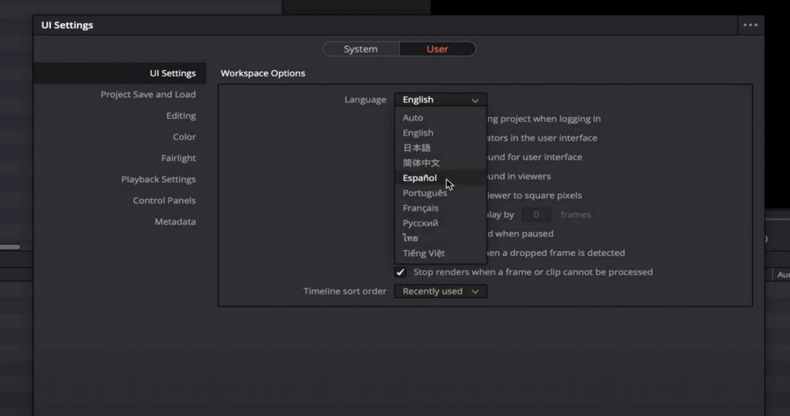
Task: Choose Português from the language list
Action: (441, 193)
